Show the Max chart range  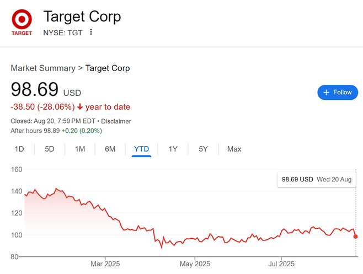click(234, 149)
